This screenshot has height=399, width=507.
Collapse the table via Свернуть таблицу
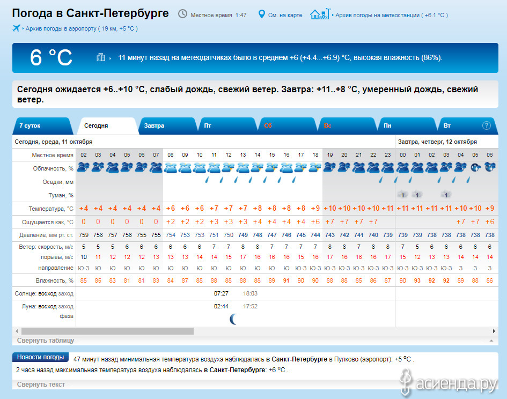click(x=46, y=341)
